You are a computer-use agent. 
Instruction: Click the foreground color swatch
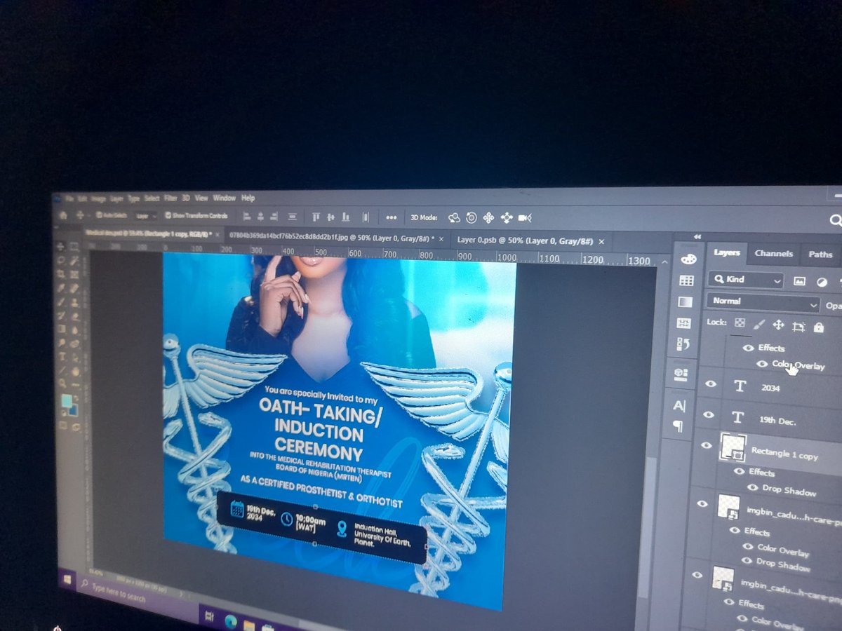click(x=67, y=400)
